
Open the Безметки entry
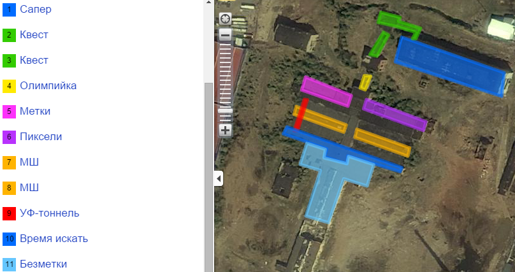pos(43,264)
